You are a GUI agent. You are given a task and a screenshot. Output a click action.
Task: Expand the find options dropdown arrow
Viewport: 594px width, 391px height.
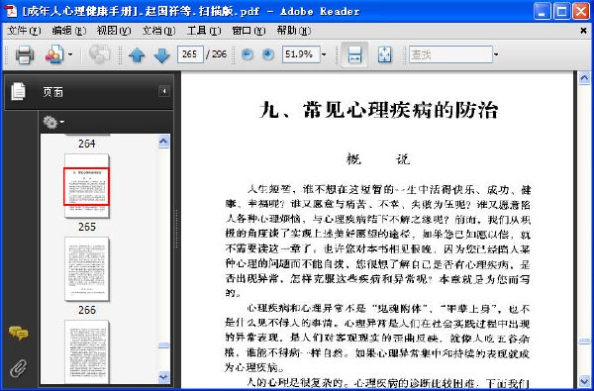coord(496,54)
